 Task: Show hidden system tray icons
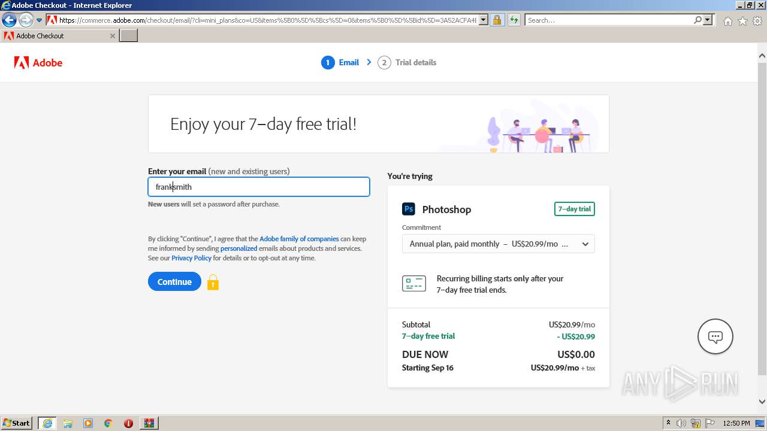tap(668, 423)
